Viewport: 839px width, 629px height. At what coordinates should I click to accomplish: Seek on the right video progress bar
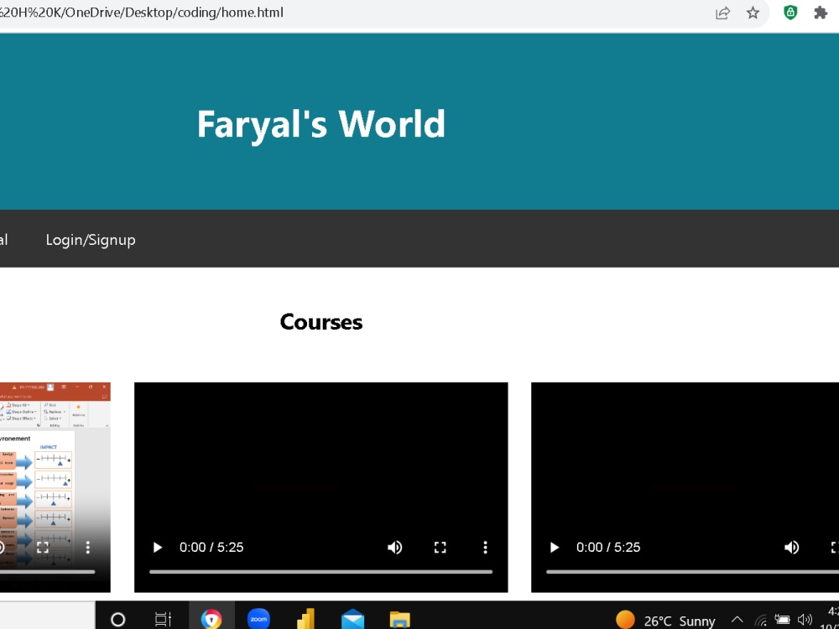(x=692, y=572)
